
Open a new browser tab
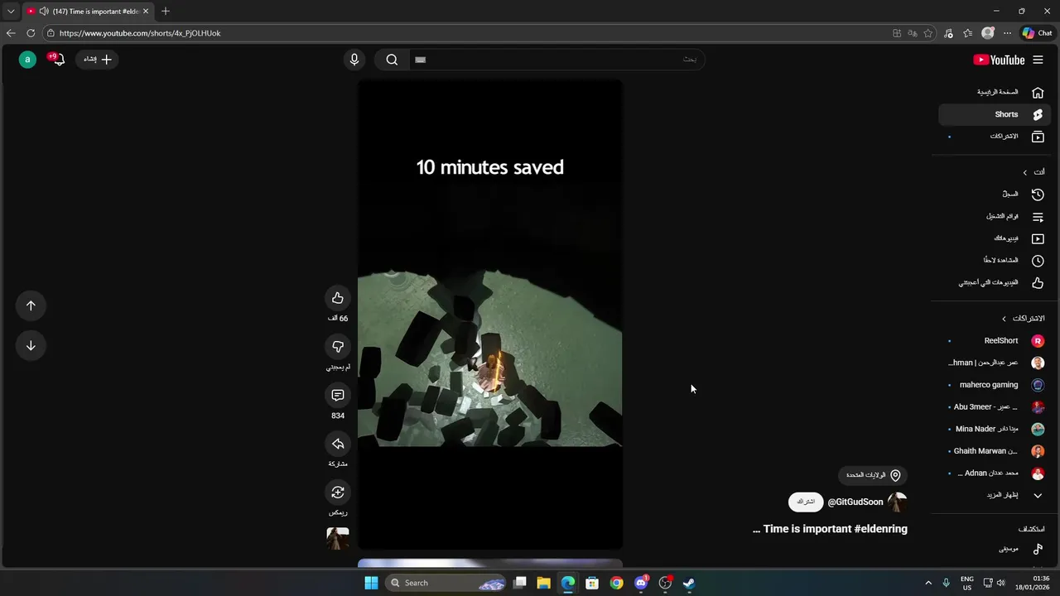(166, 12)
